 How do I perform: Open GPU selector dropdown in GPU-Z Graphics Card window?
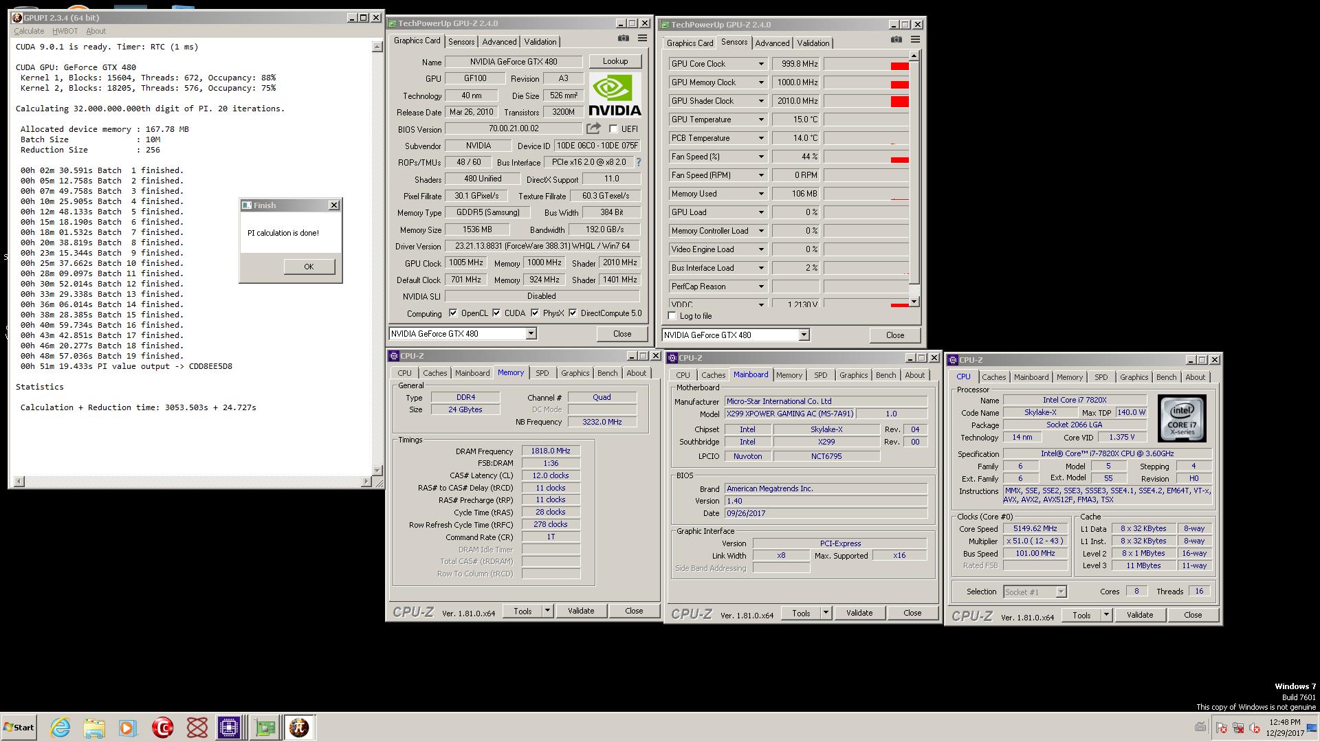click(531, 334)
